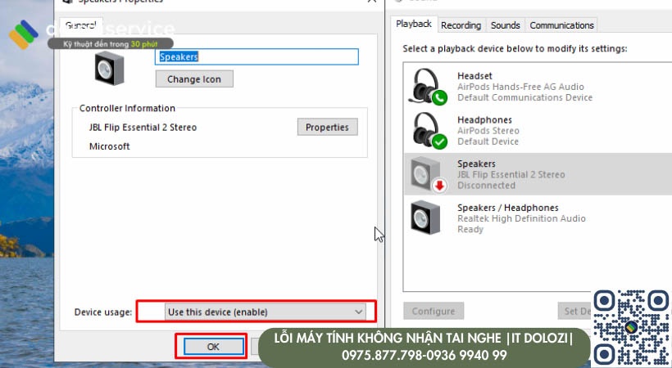Select the Headset row in playback list
The height and width of the screenshot is (368, 672).
coord(538,87)
